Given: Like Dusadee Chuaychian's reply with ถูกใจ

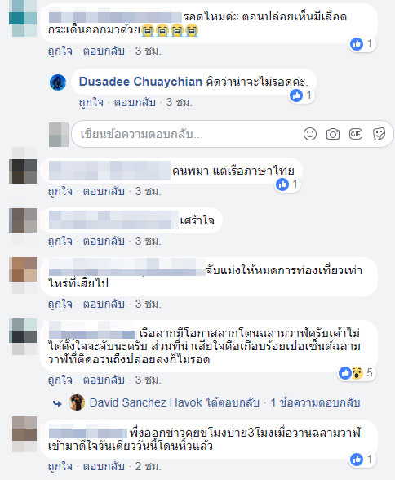Looking at the screenshot, I should [x=91, y=103].
